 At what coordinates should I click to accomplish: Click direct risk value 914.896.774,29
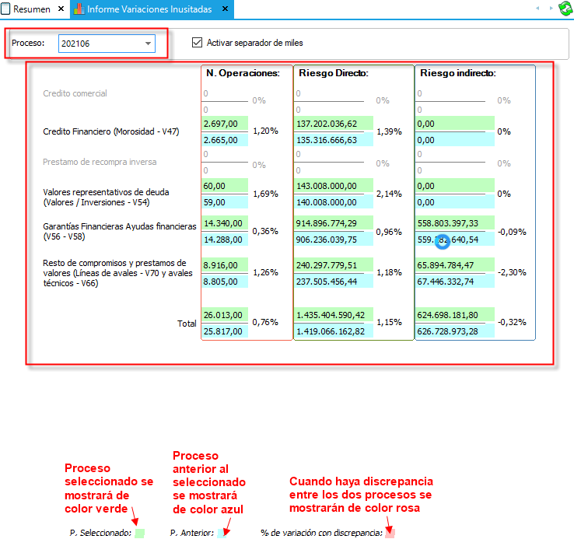334,223
